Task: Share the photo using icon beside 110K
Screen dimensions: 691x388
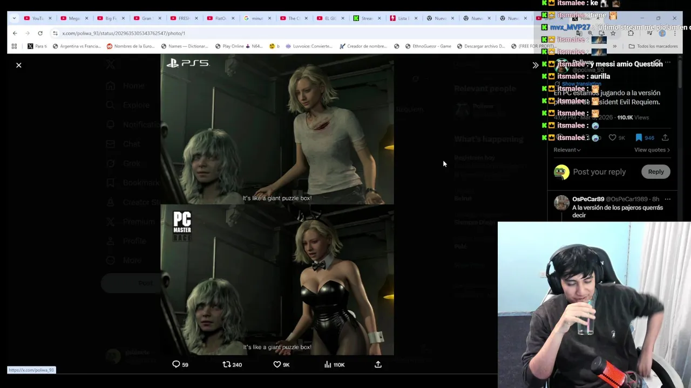Action: pyautogui.click(x=378, y=365)
